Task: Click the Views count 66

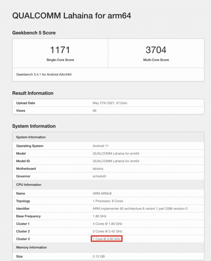Action: click(95, 111)
